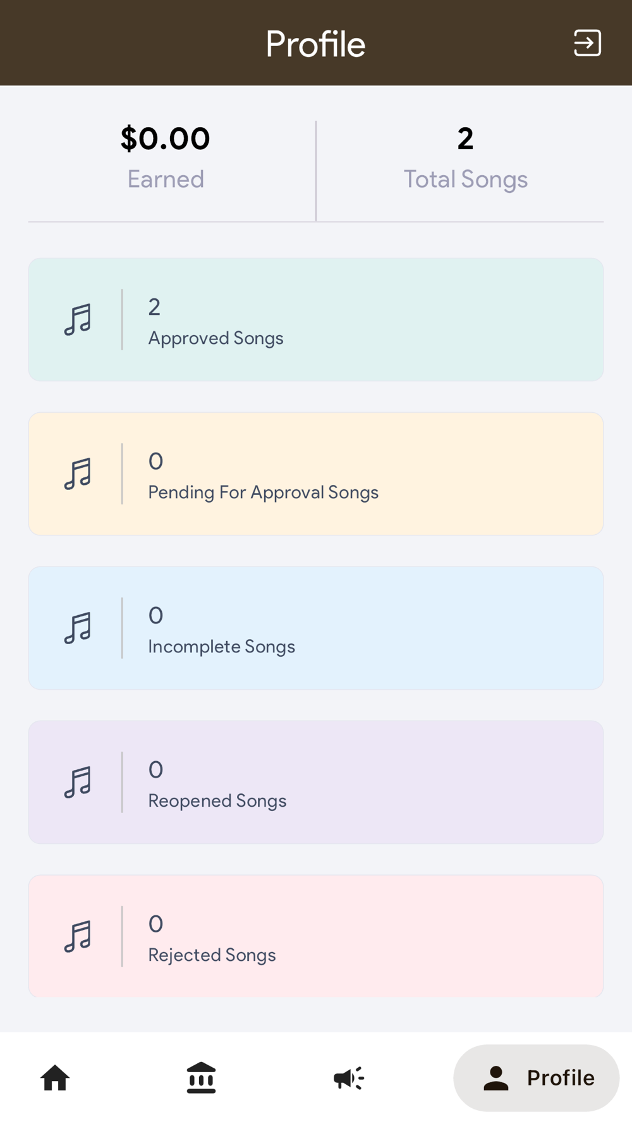This screenshot has height=1124, width=632.
Task: Tap the logout icon in header
Action: click(x=587, y=43)
